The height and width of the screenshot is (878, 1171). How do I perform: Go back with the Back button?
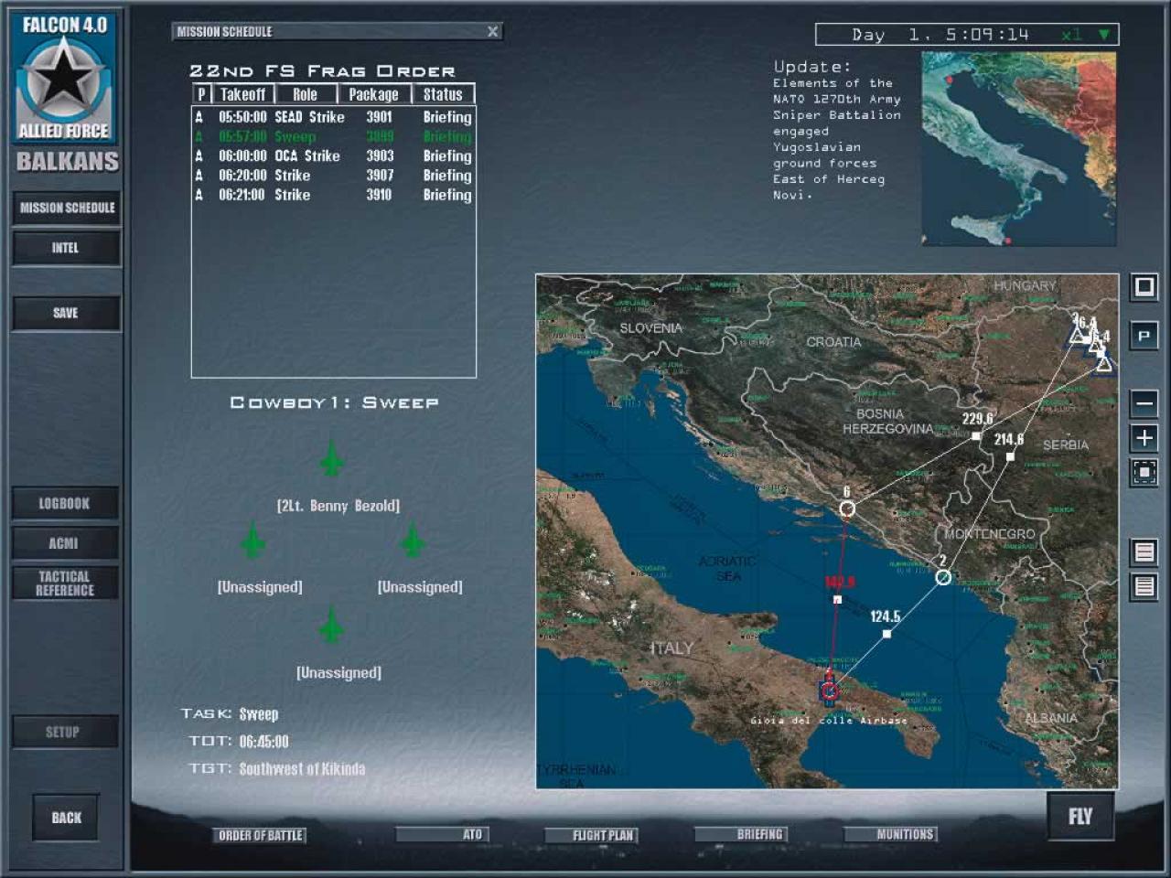click(x=66, y=818)
